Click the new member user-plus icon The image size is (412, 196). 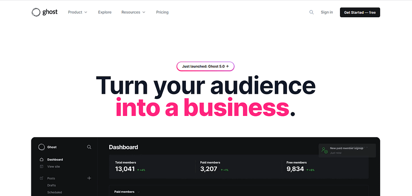pos(325,150)
